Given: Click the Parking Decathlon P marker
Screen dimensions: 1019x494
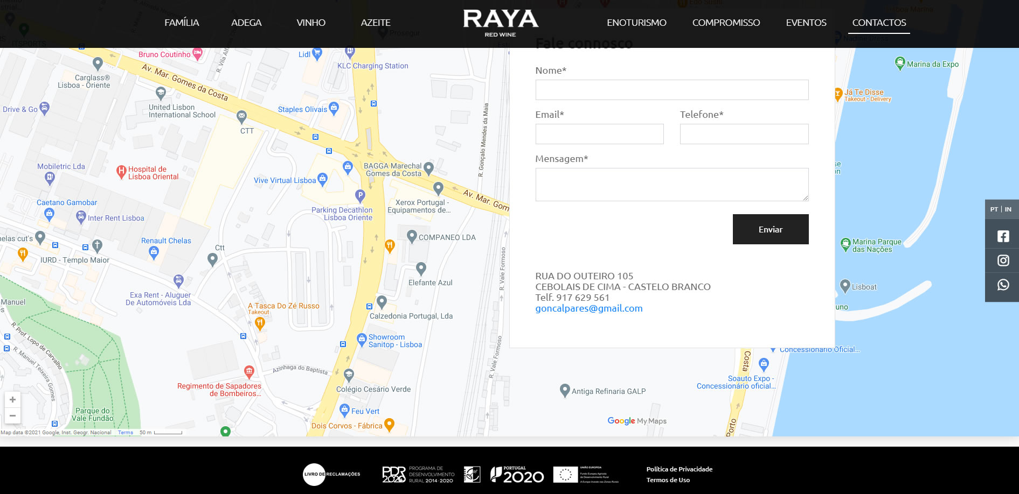Looking at the screenshot, I should click(x=360, y=196).
